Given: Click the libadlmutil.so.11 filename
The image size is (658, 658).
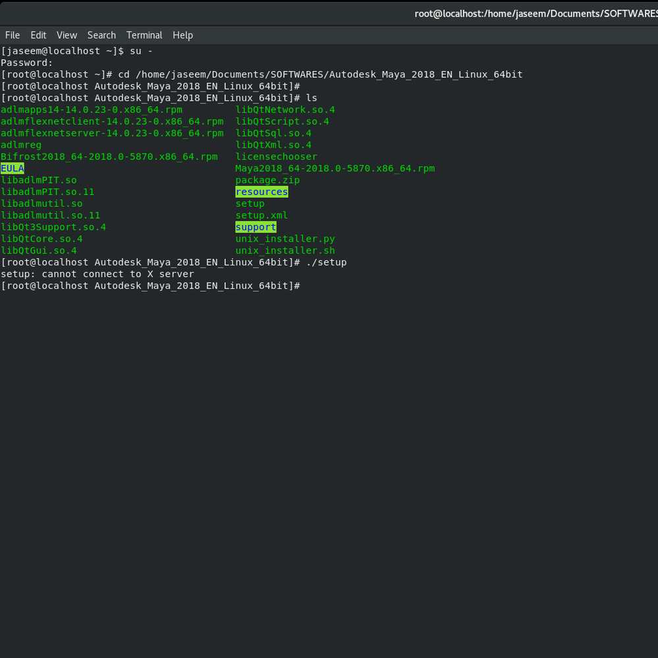Looking at the screenshot, I should (50, 215).
